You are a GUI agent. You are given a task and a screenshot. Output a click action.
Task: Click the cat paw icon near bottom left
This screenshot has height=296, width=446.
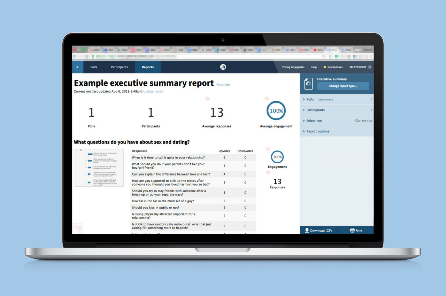[x=78, y=227]
